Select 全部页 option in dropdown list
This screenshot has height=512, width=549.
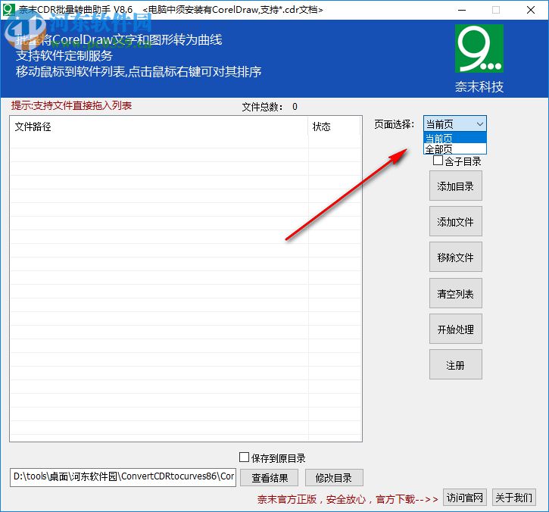point(455,149)
